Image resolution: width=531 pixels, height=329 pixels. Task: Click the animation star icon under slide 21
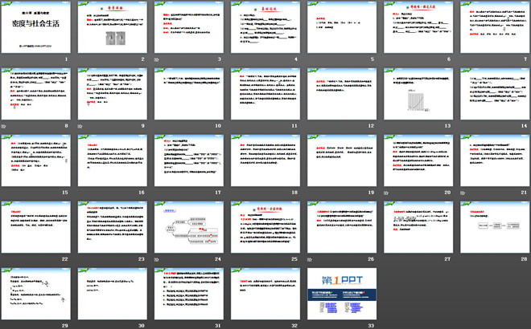tap(463, 193)
